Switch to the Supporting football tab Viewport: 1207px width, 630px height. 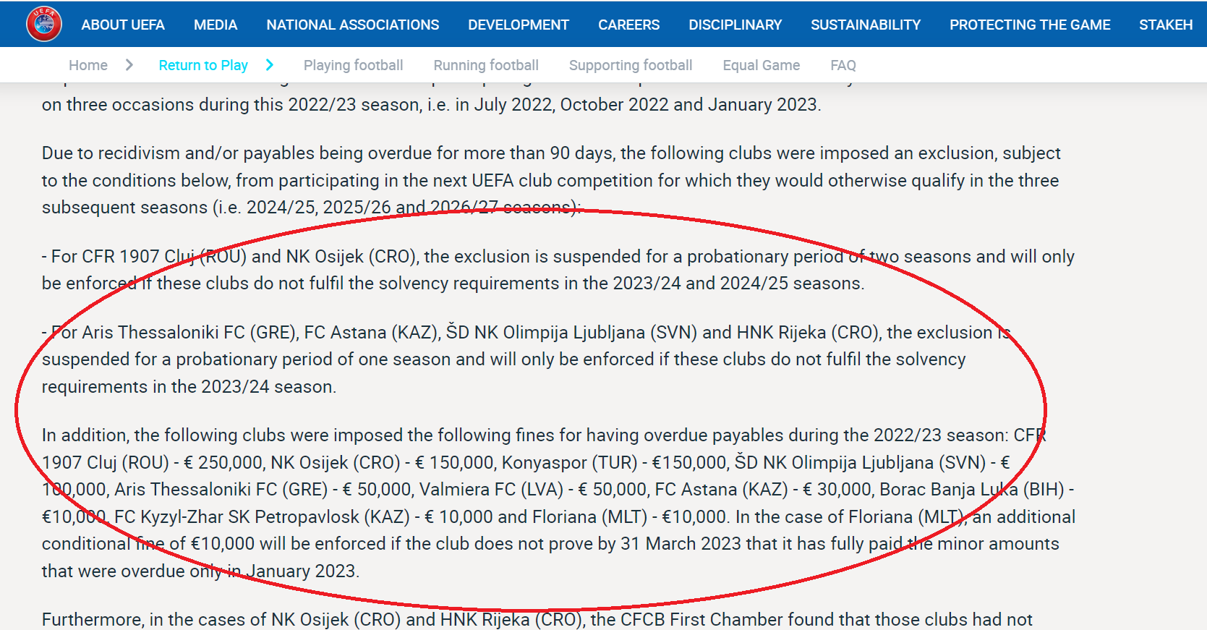631,65
